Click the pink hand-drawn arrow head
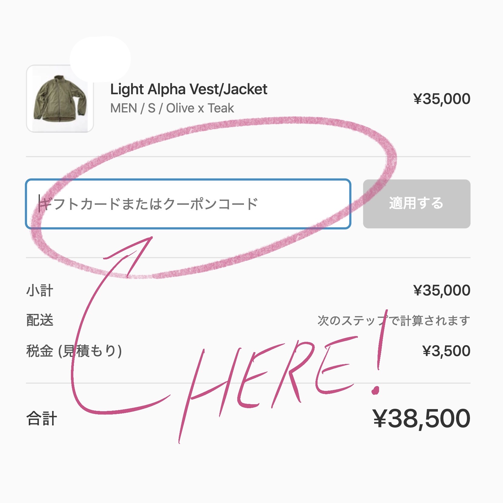The image size is (503, 503). 133,254
